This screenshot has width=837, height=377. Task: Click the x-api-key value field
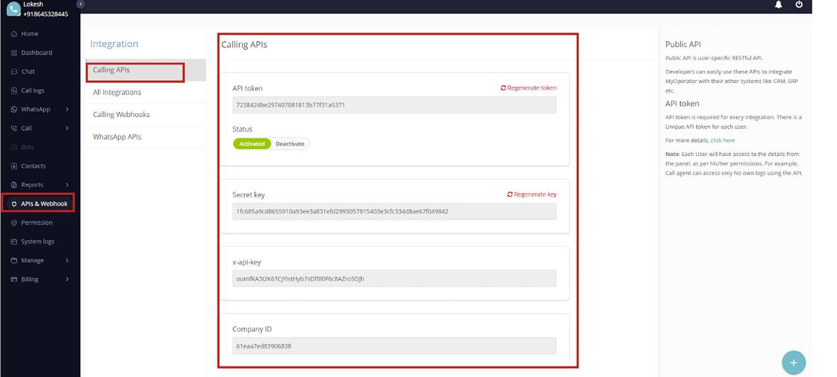point(394,279)
